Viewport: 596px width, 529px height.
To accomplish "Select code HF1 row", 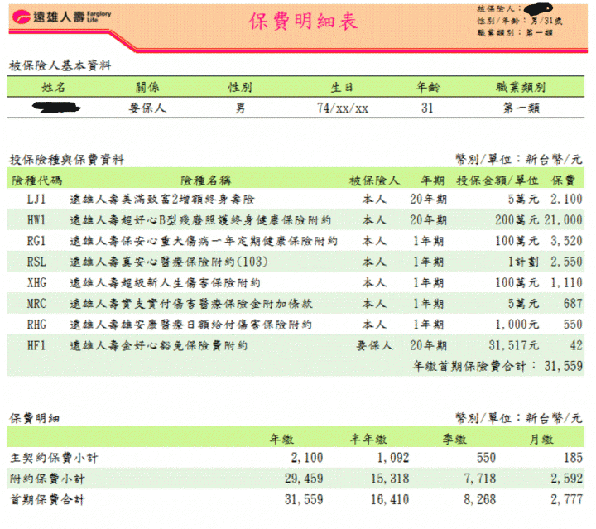I will [296, 345].
